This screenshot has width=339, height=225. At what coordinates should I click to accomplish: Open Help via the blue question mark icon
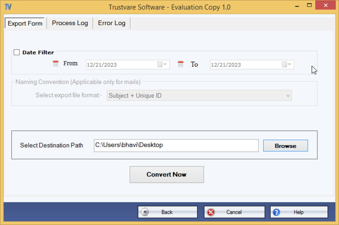coord(277,212)
